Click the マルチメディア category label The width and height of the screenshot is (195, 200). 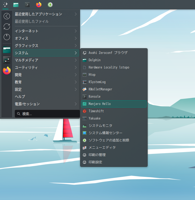27,60
